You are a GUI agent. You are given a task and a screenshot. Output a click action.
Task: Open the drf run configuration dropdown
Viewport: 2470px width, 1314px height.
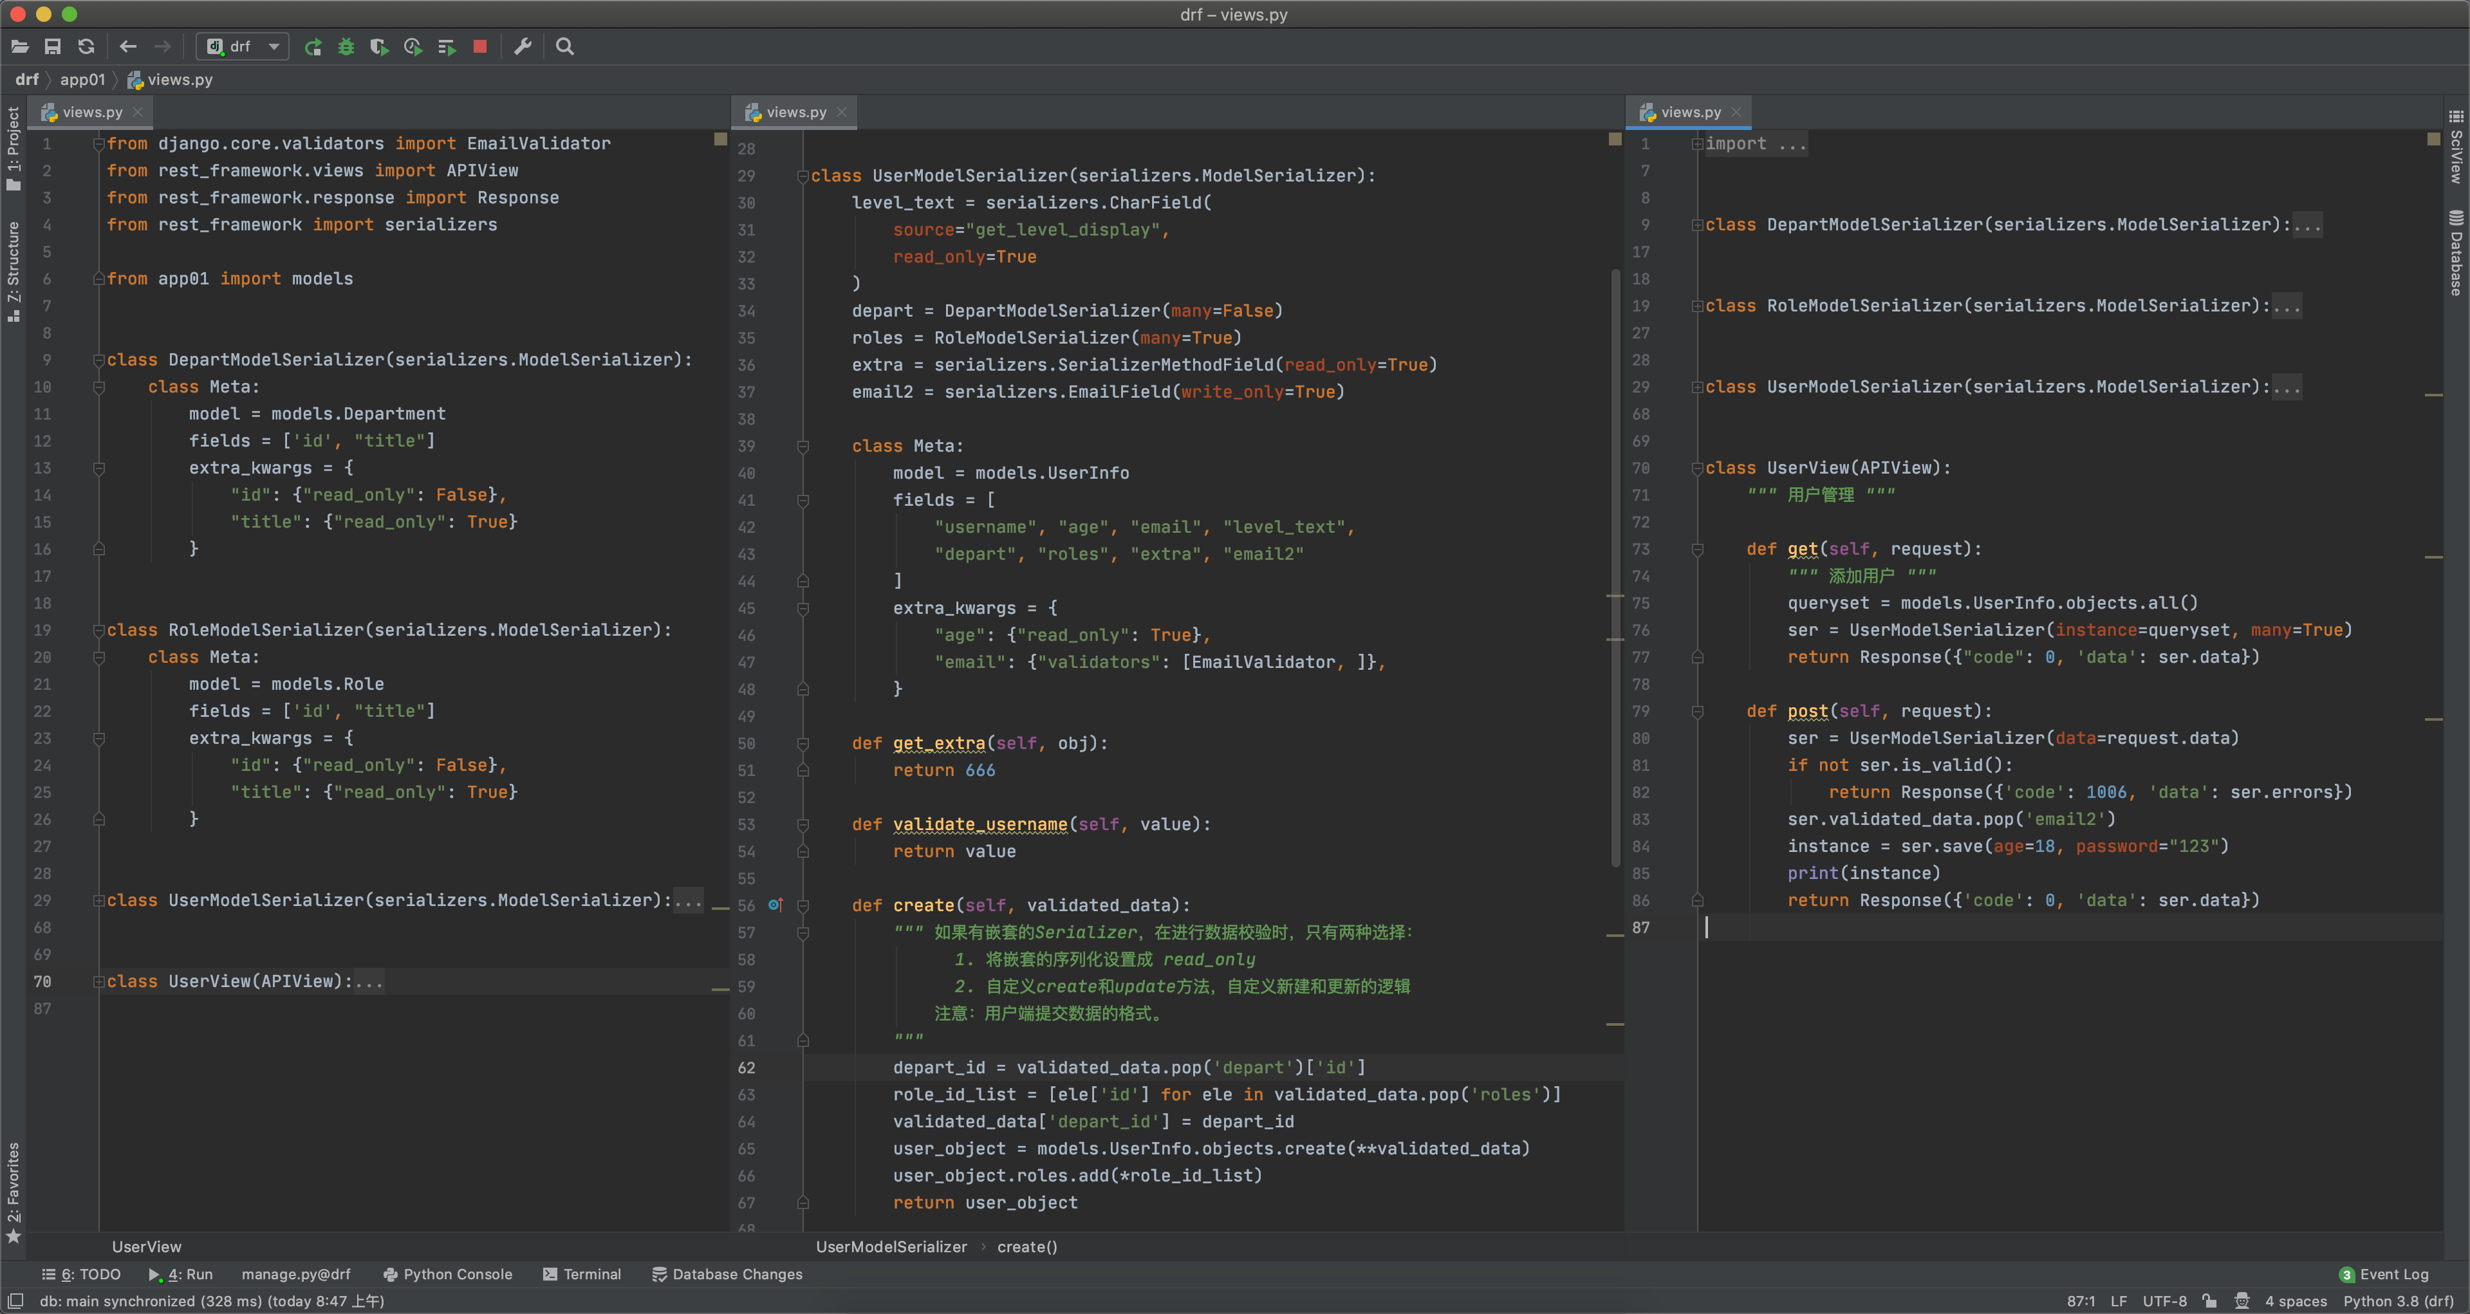(x=274, y=46)
